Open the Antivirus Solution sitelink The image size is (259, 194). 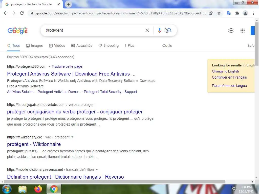[21, 92]
